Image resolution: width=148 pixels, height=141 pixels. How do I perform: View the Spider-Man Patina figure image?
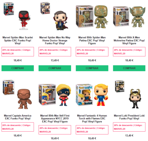[92, 17]
